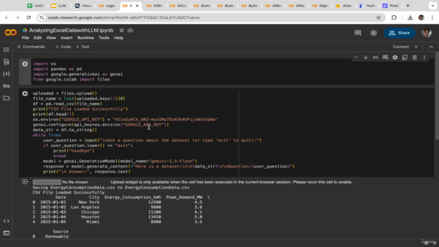Open the Help menu

(x=119, y=38)
